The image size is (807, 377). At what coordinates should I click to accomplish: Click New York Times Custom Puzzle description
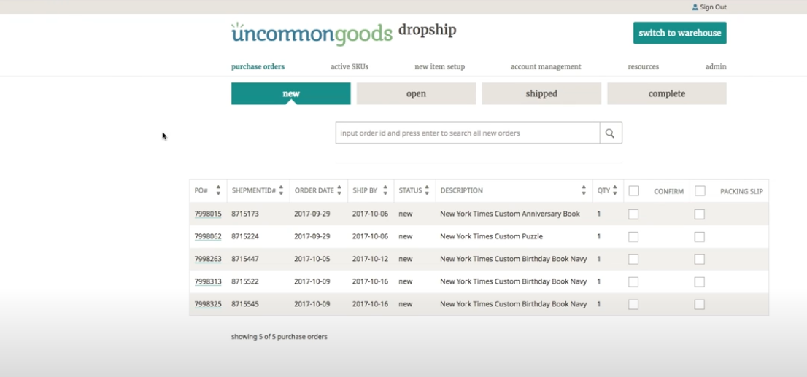492,236
